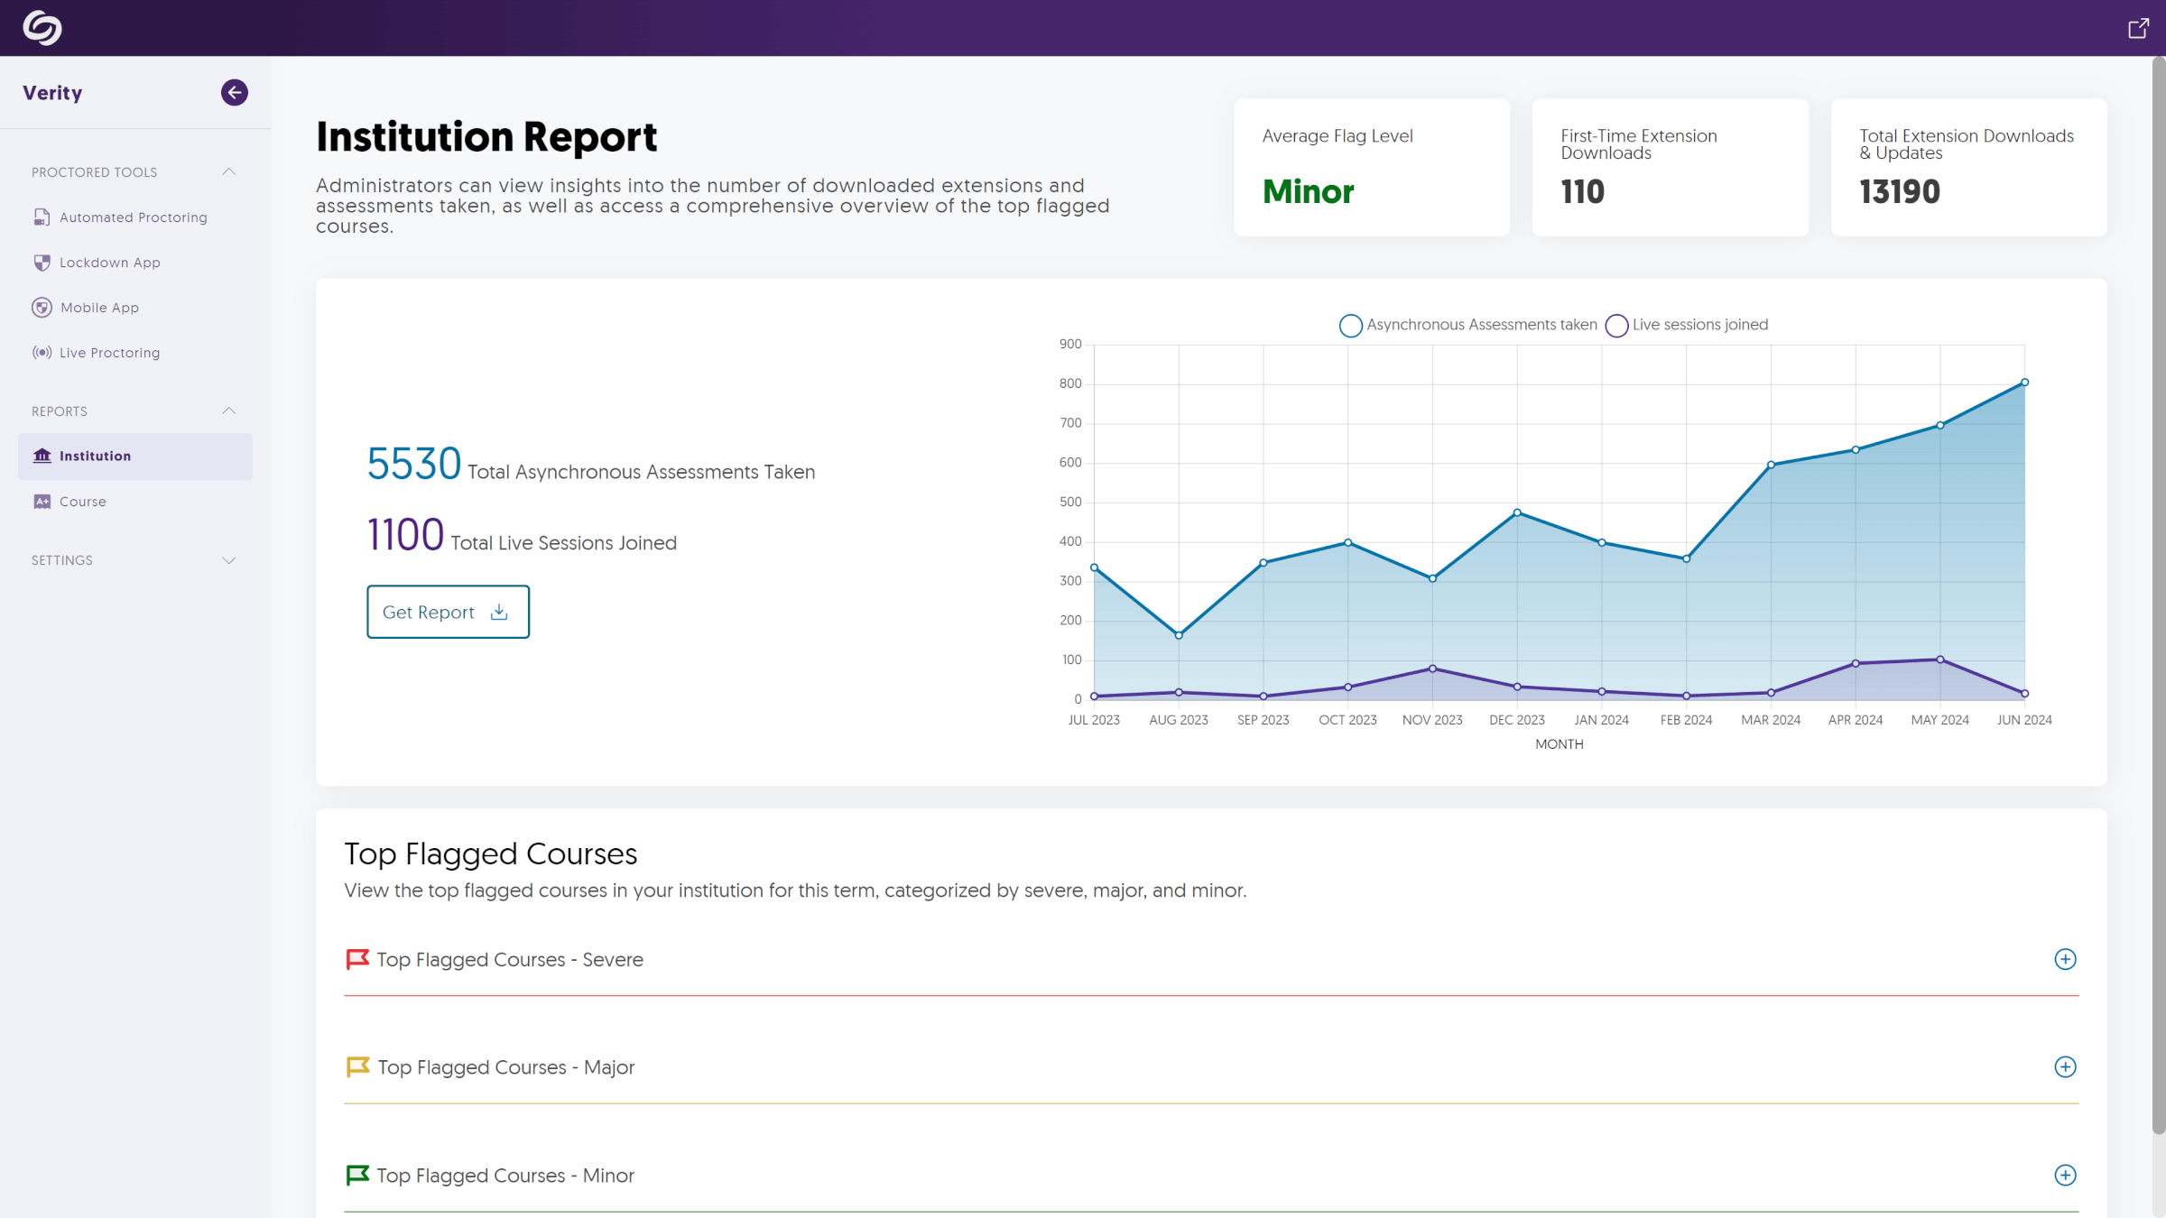Click the Live Proctoring broadcast icon
This screenshot has width=2166, height=1218.
(x=42, y=353)
